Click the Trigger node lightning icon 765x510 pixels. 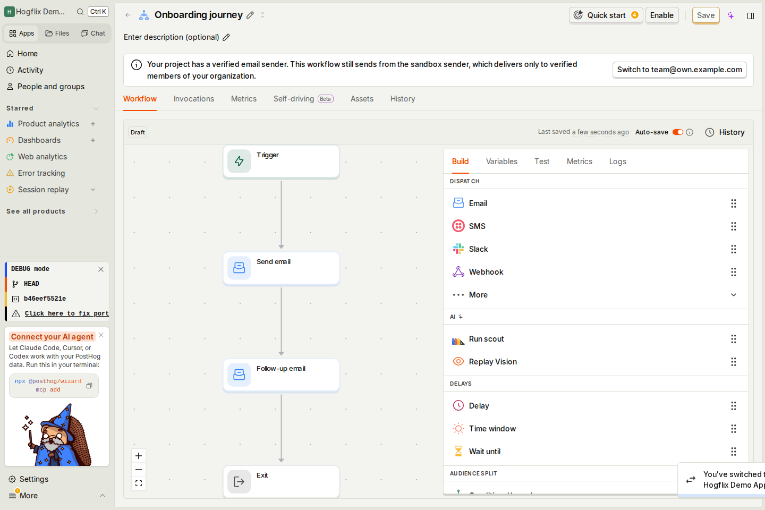pyautogui.click(x=239, y=161)
